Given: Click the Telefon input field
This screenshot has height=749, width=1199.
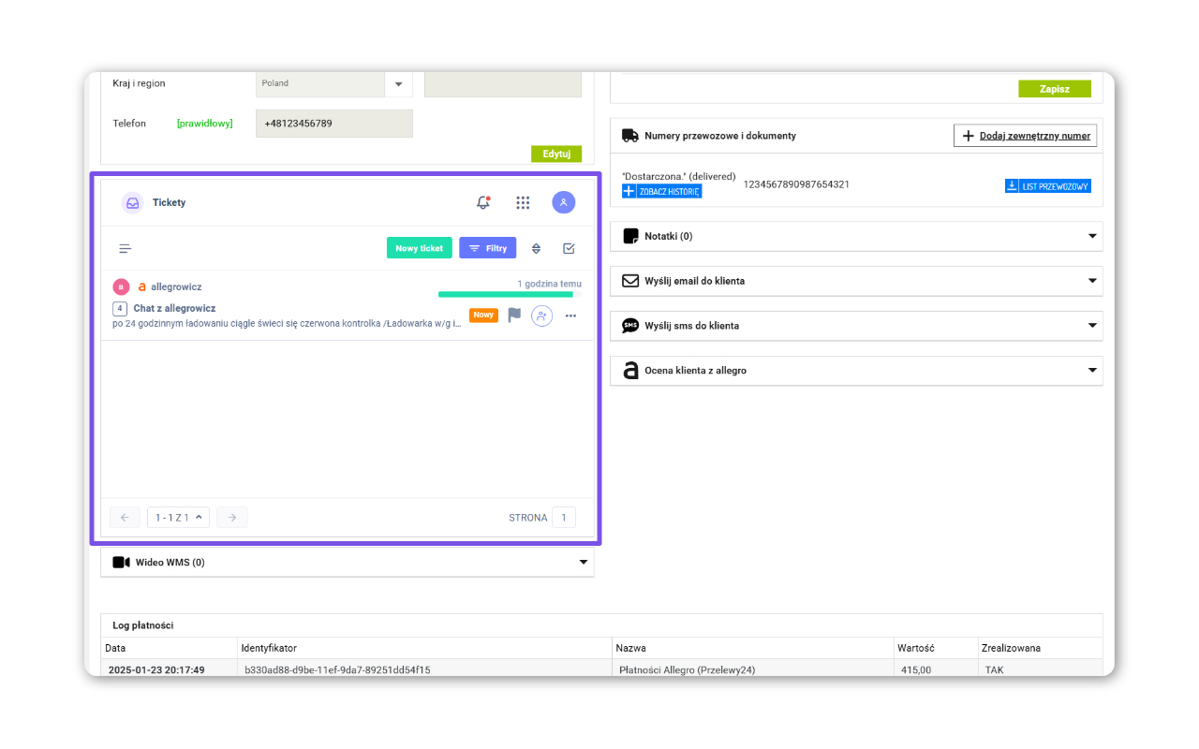Looking at the screenshot, I should pos(333,124).
